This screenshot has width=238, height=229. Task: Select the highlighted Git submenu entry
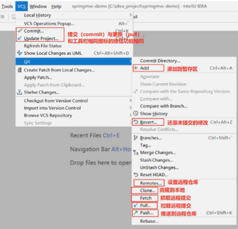pos(73,61)
